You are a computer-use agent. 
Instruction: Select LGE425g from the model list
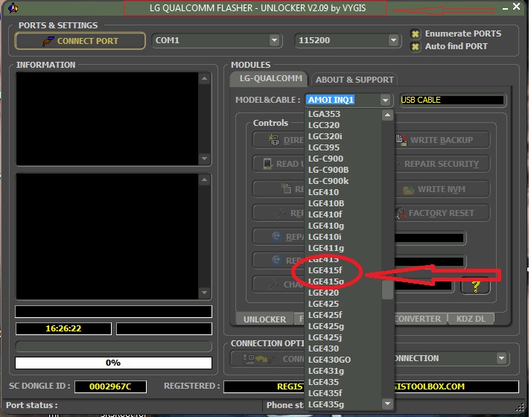click(x=343, y=326)
